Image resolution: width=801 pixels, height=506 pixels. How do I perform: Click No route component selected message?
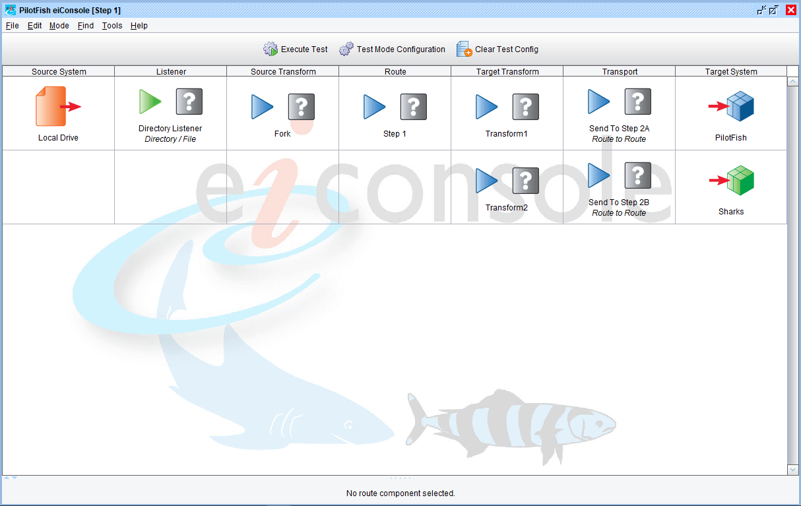point(400,493)
